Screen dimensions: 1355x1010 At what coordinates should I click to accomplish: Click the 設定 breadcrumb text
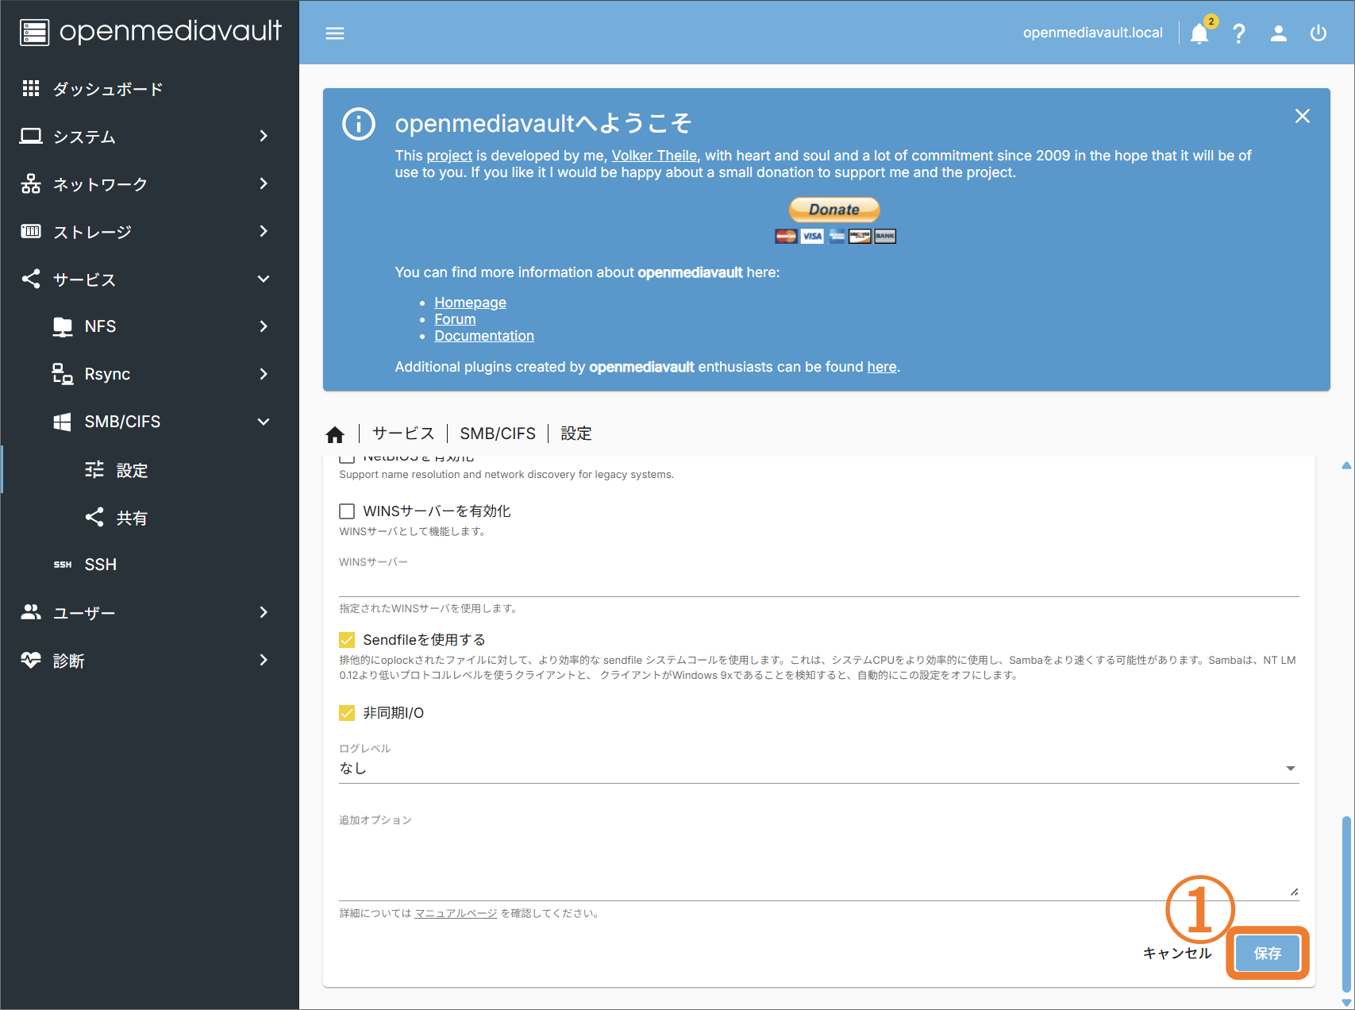pos(576,434)
